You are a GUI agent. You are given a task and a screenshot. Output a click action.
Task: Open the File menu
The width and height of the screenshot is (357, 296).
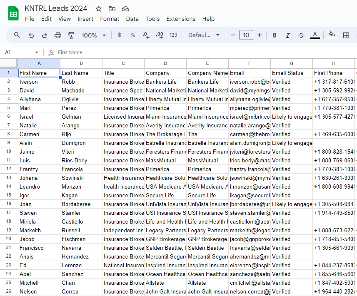30,19
